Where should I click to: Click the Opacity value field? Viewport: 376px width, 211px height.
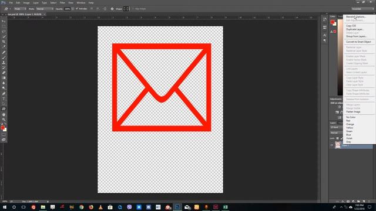[x=68, y=9]
